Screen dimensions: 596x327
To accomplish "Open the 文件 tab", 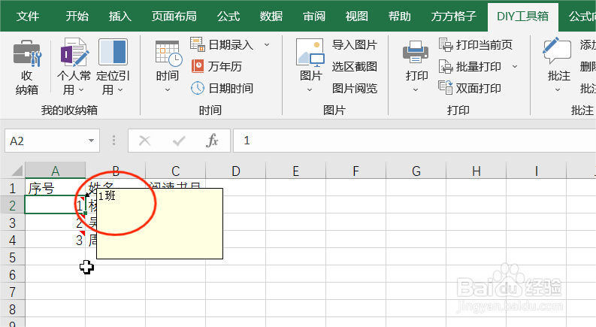I will [x=28, y=16].
